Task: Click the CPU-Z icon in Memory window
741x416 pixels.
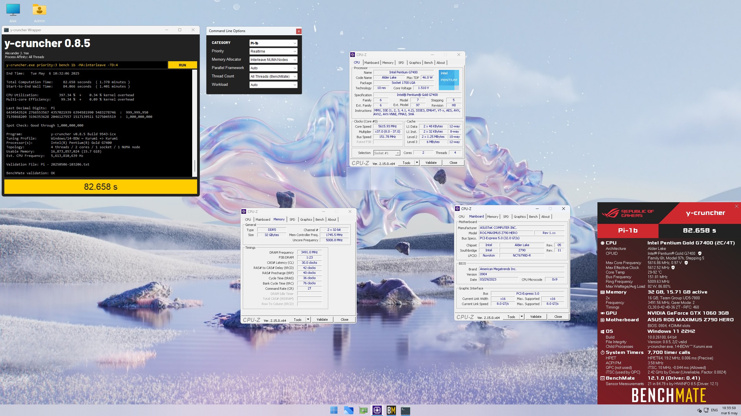Action: click(x=244, y=211)
